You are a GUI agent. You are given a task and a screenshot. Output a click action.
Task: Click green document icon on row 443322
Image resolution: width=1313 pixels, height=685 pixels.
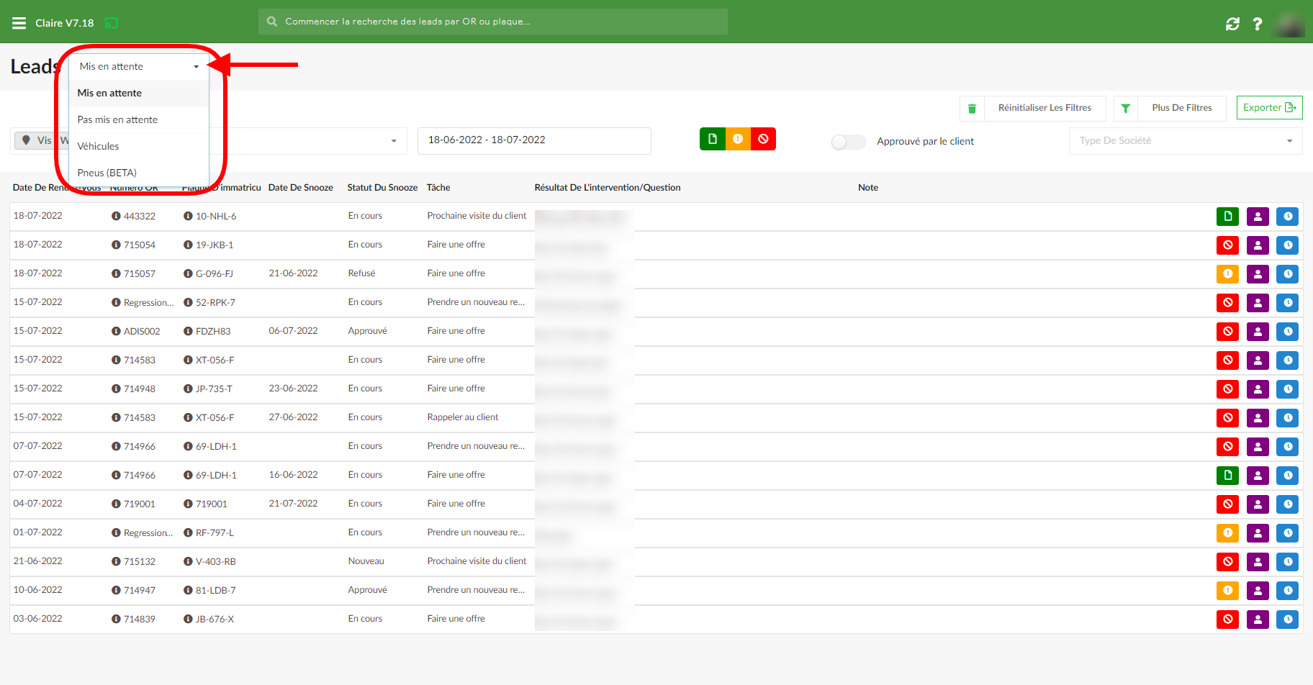(x=1227, y=217)
